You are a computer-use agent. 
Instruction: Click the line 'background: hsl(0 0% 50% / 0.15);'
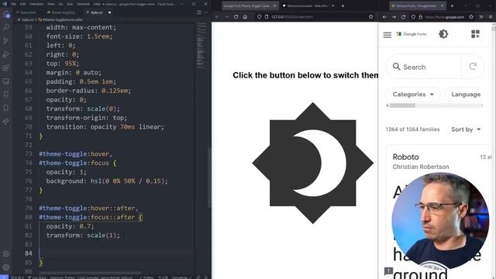107,181
